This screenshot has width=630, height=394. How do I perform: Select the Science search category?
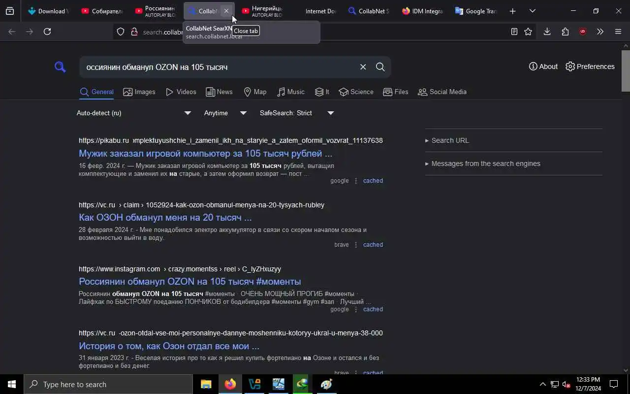pos(356,92)
